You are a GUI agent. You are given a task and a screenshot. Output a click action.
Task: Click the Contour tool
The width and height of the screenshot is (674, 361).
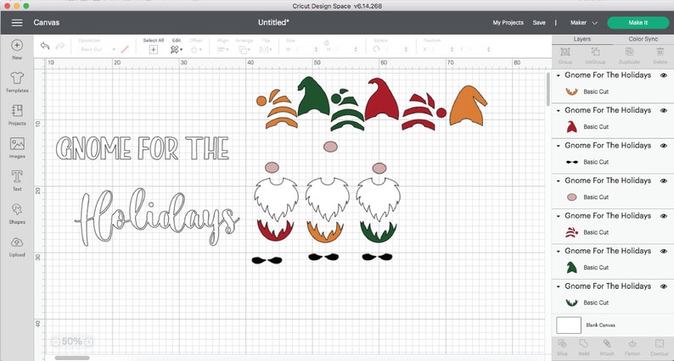click(x=660, y=343)
